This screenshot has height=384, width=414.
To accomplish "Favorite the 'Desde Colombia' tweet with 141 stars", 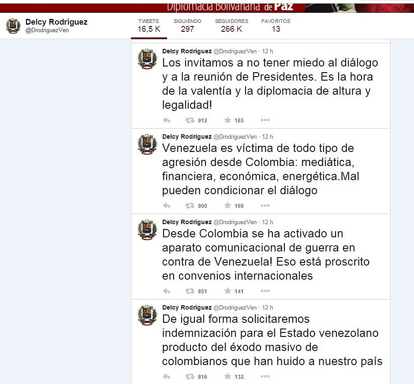I will pyautogui.click(x=228, y=291).
